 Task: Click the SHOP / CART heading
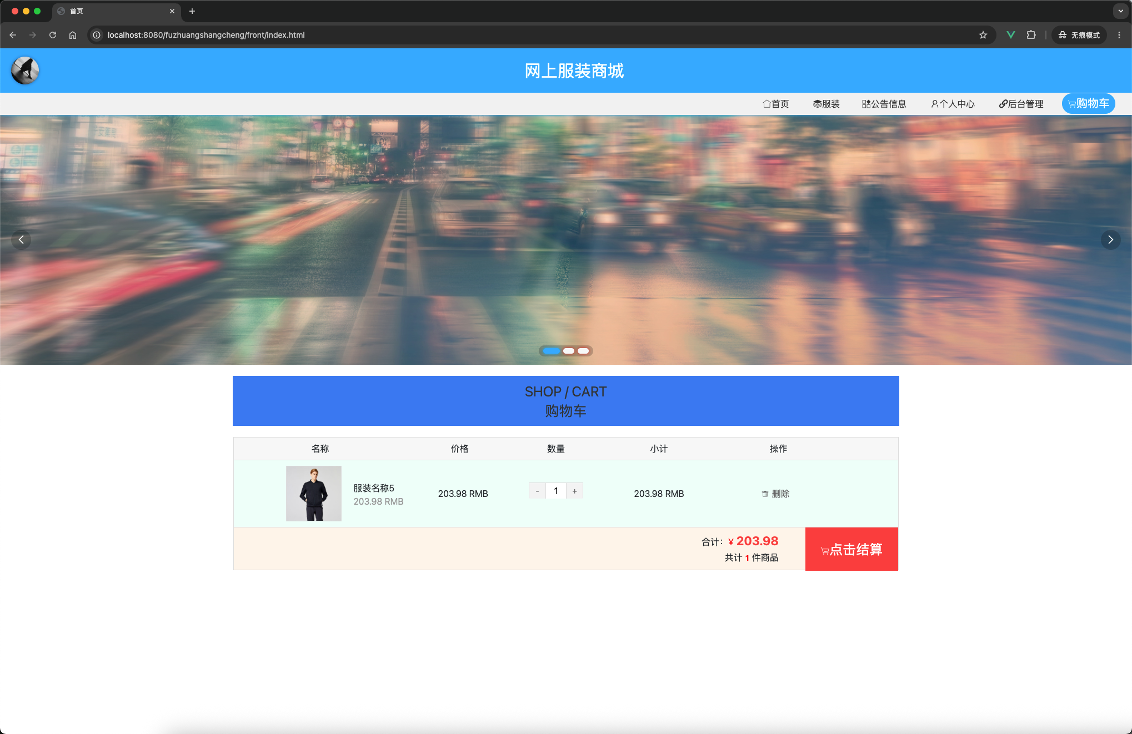coord(565,391)
